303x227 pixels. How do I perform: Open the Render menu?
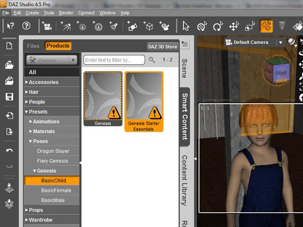pos(66,13)
